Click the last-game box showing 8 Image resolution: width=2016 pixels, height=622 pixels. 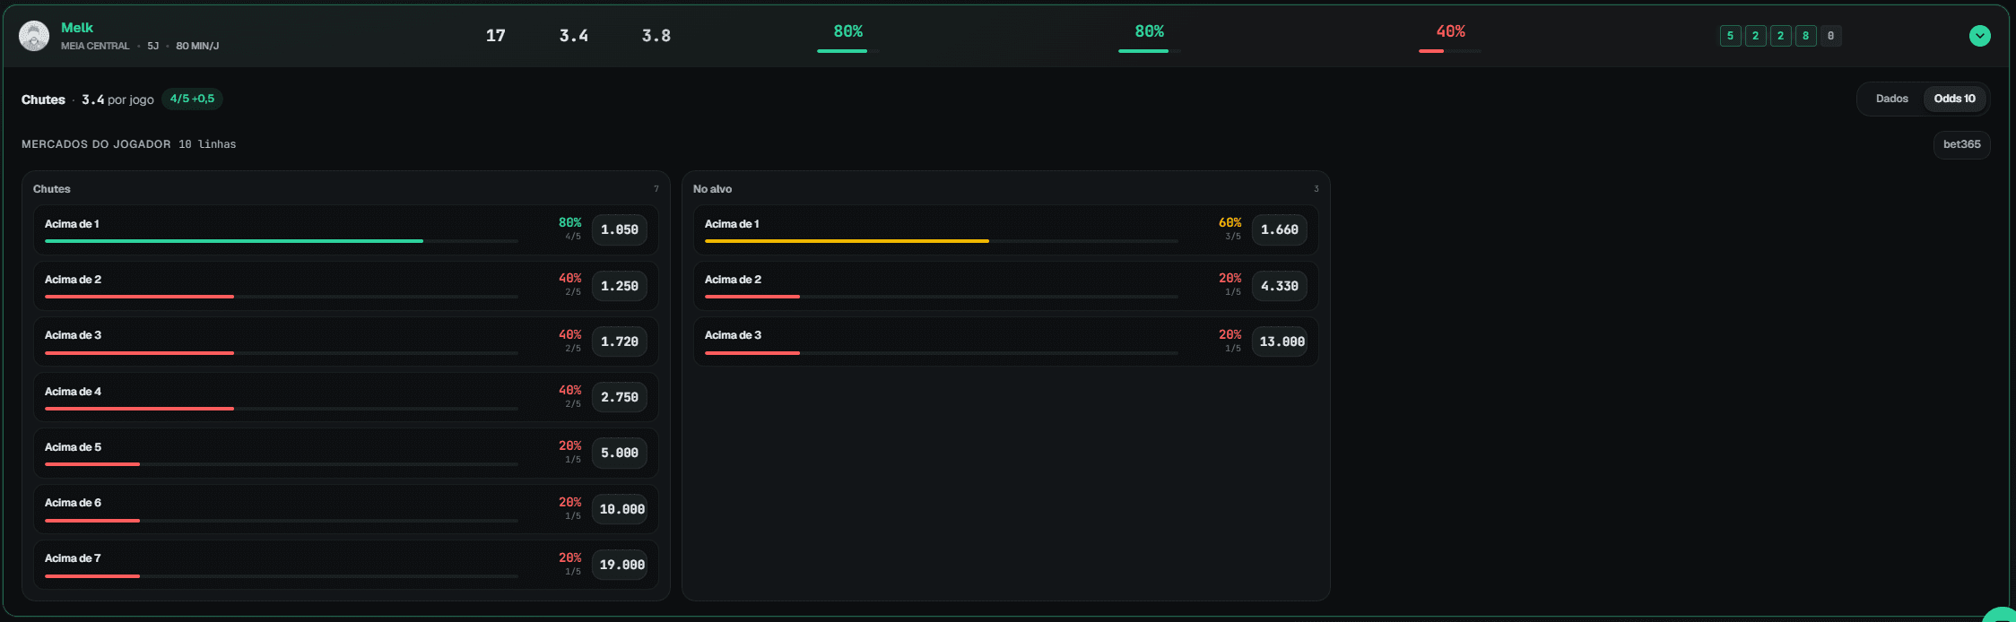[x=1805, y=36]
